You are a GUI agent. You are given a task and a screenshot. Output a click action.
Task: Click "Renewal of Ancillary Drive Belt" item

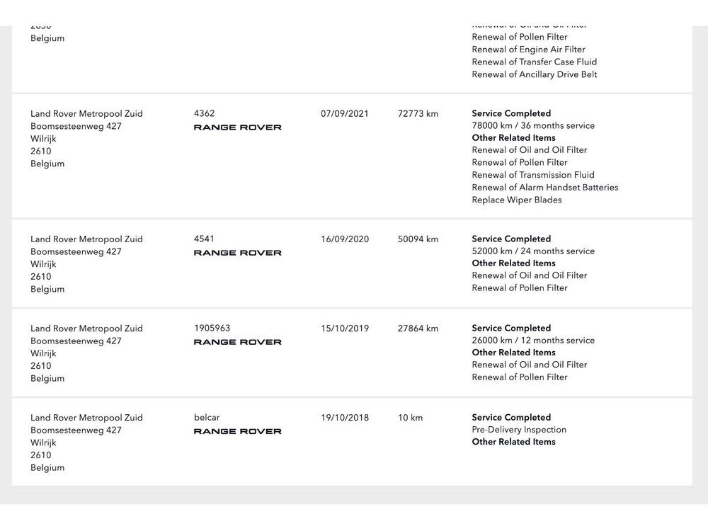(535, 74)
